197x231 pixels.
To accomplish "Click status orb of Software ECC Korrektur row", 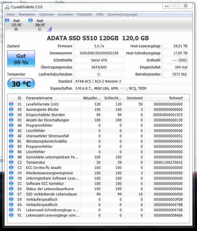I will (x=11, y=184).
